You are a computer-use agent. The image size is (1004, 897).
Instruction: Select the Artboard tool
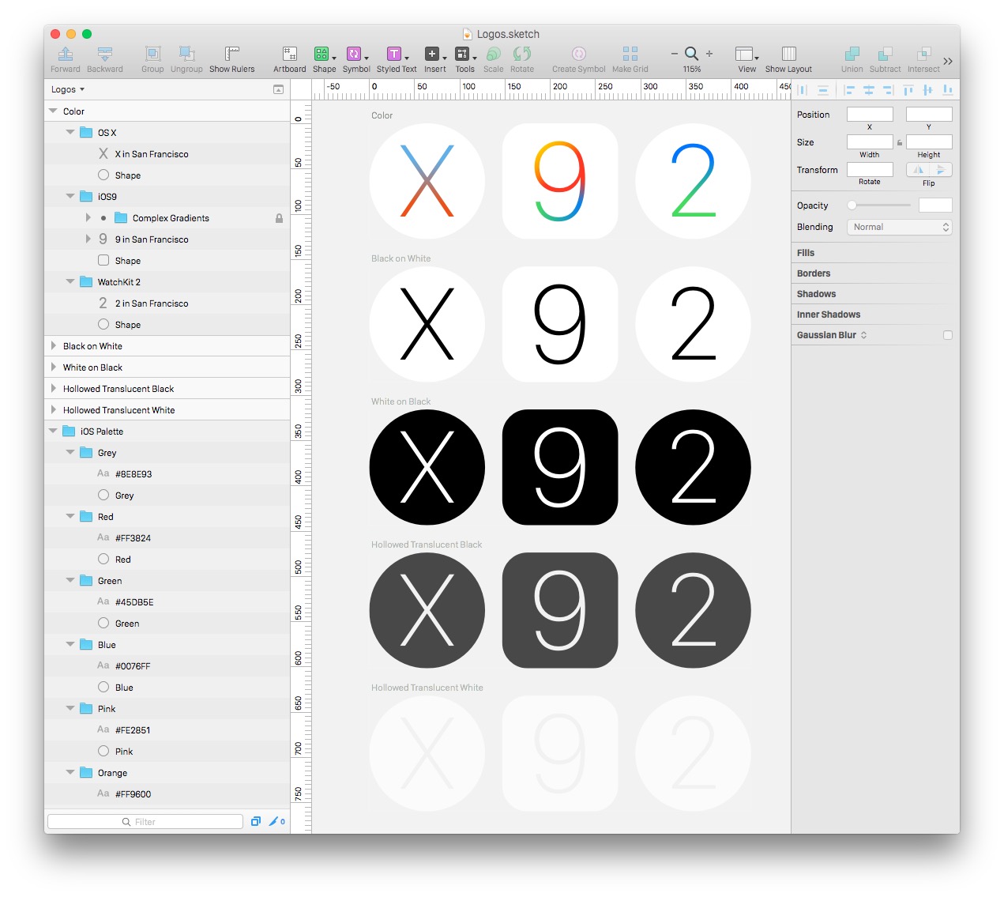(289, 55)
